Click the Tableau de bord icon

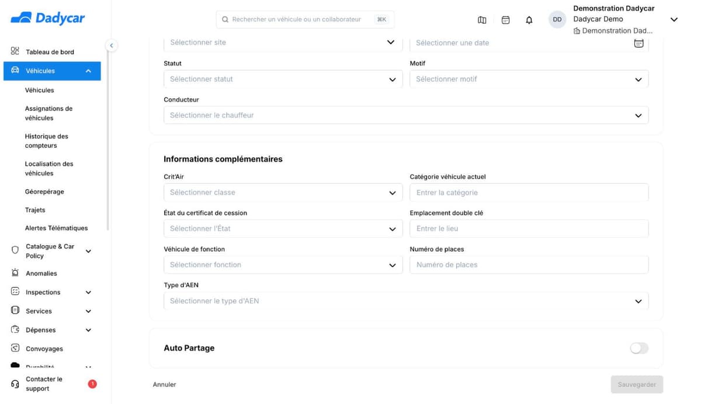tap(15, 51)
